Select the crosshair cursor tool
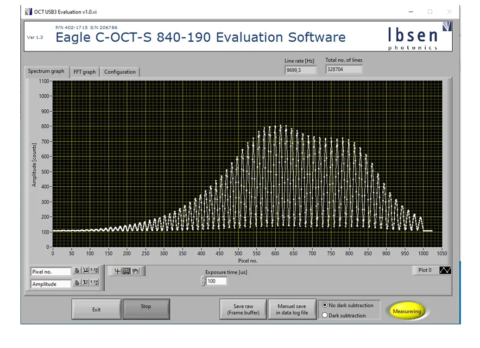The width and height of the screenshot is (480, 348). click(118, 271)
